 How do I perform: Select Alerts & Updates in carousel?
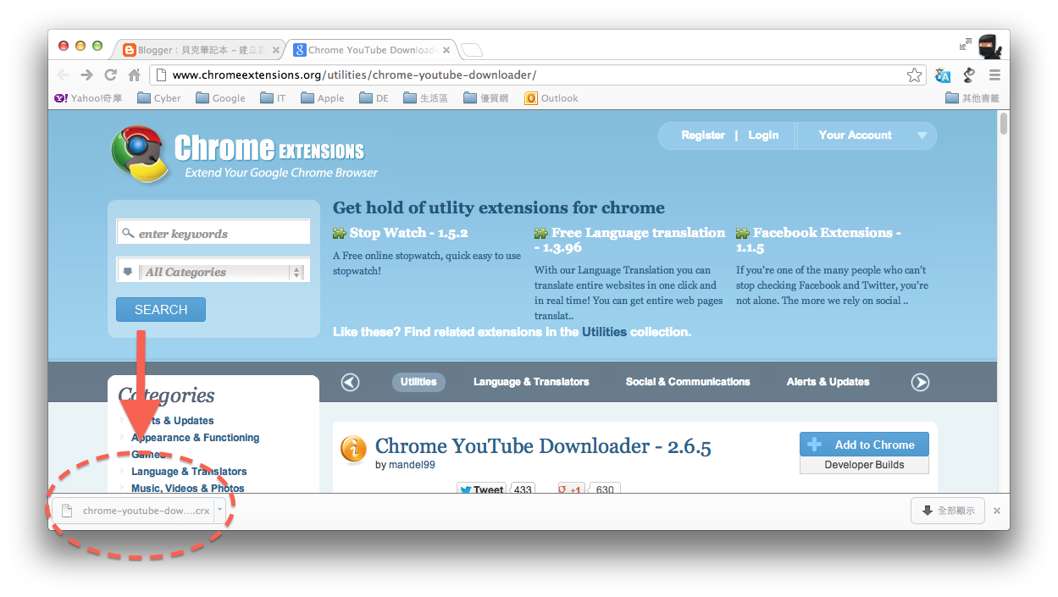coord(828,382)
